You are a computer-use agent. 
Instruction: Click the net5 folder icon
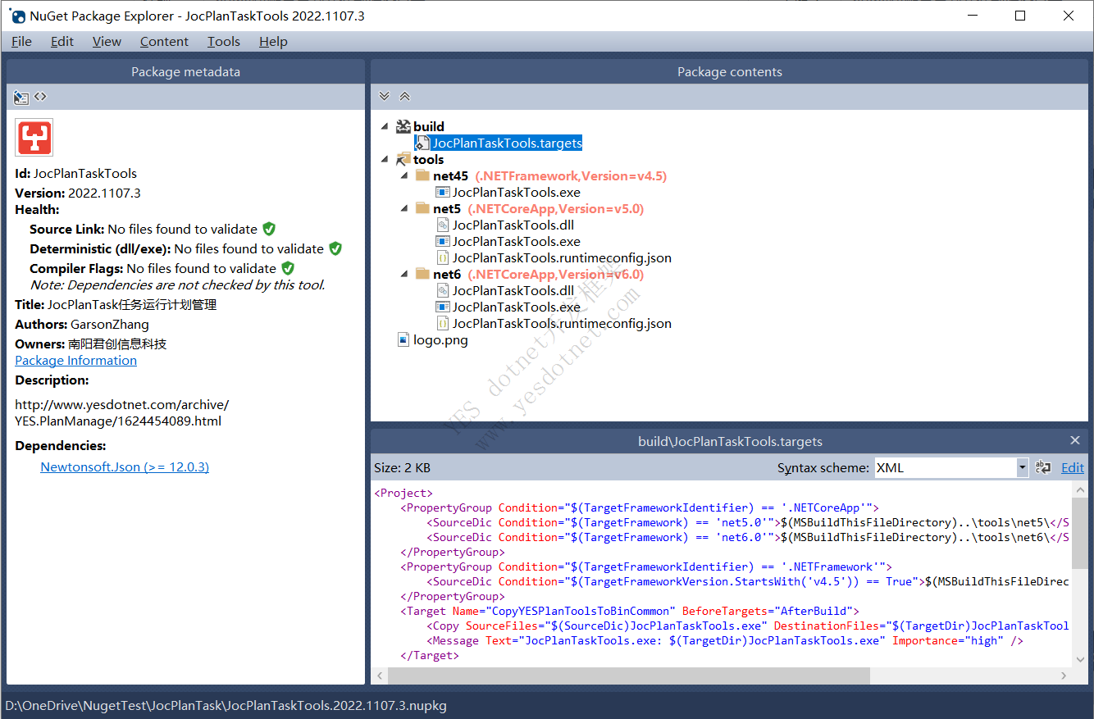422,208
